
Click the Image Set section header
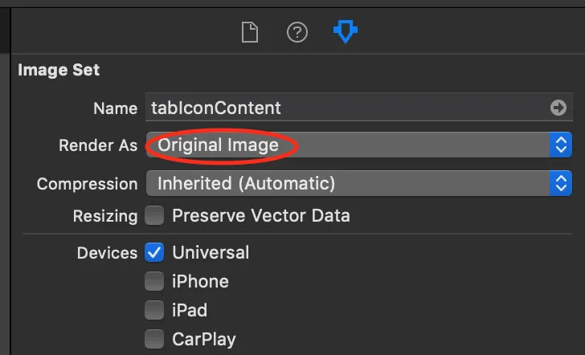pos(59,70)
